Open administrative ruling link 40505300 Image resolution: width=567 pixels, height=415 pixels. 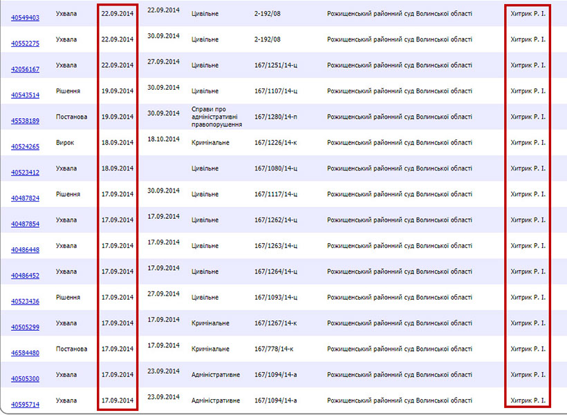(25, 378)
